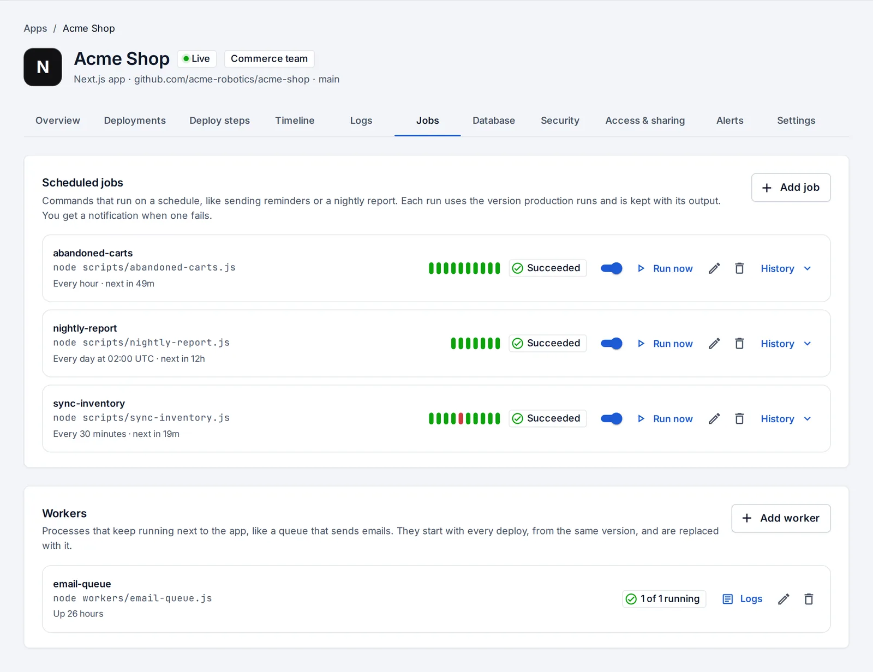The image size is (873, 672).
Task: Navigate to Apps in breadcrumb
Action: (35, 28)
